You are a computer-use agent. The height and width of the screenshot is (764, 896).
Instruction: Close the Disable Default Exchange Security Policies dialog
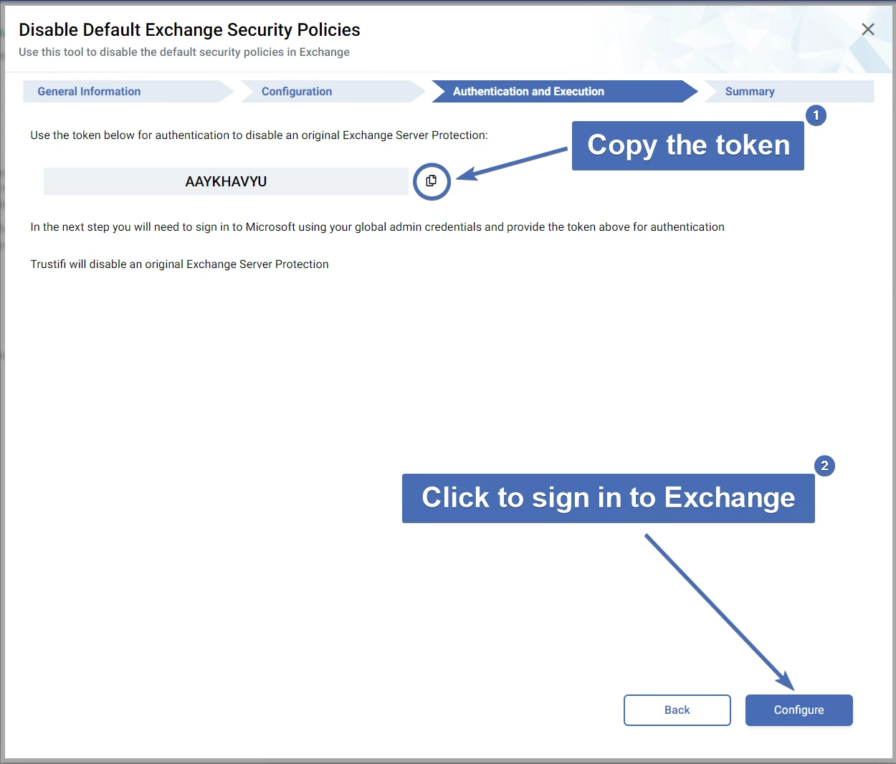(x=867, y=29)
